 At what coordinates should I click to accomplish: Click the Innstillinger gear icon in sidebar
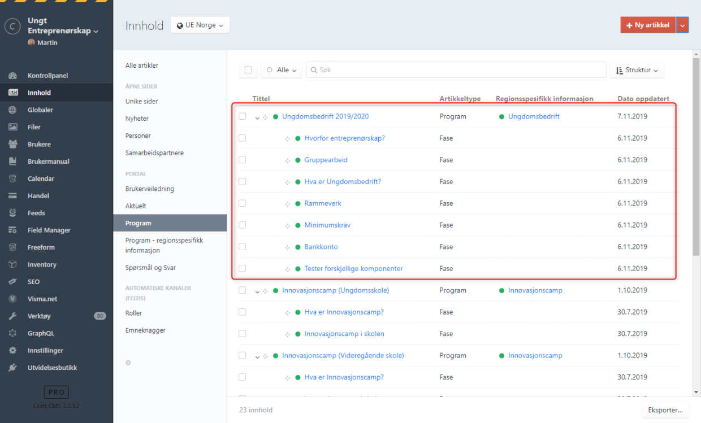[x=12, y=351]
